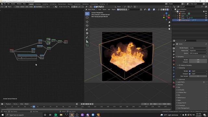Viewport: 208px width, 117px height.
Task: Select the Rotate tool in viewport toolbar
Action: 87,26
